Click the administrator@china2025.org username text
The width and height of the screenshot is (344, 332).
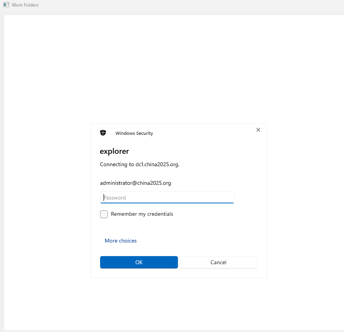[135, 183]
